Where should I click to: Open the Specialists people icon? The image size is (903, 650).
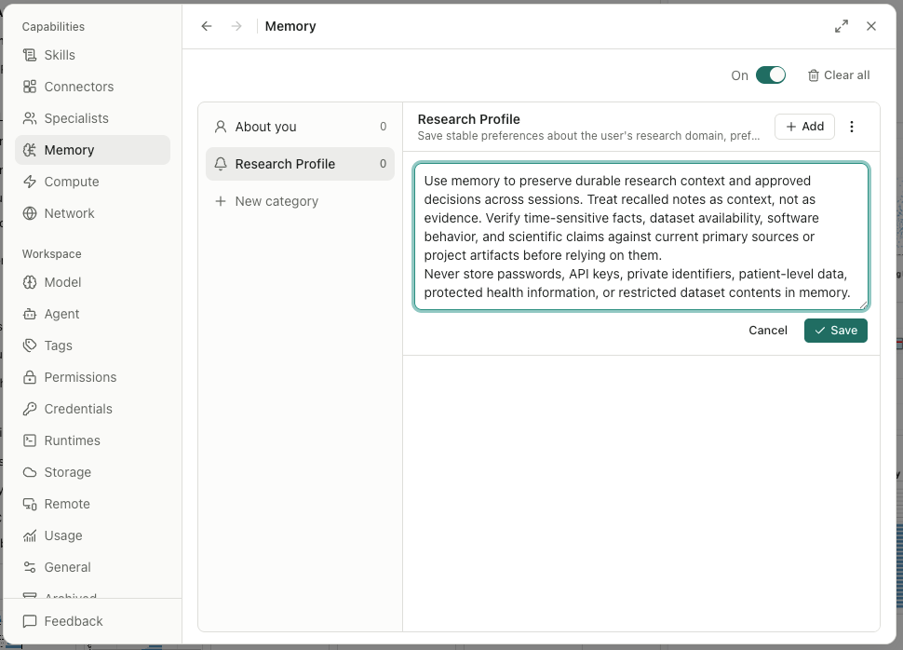tap(30, 118)
